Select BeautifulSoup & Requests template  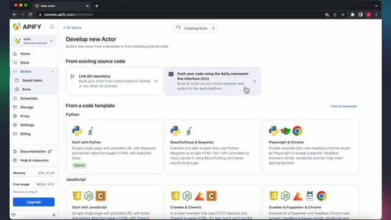[213, 147]
